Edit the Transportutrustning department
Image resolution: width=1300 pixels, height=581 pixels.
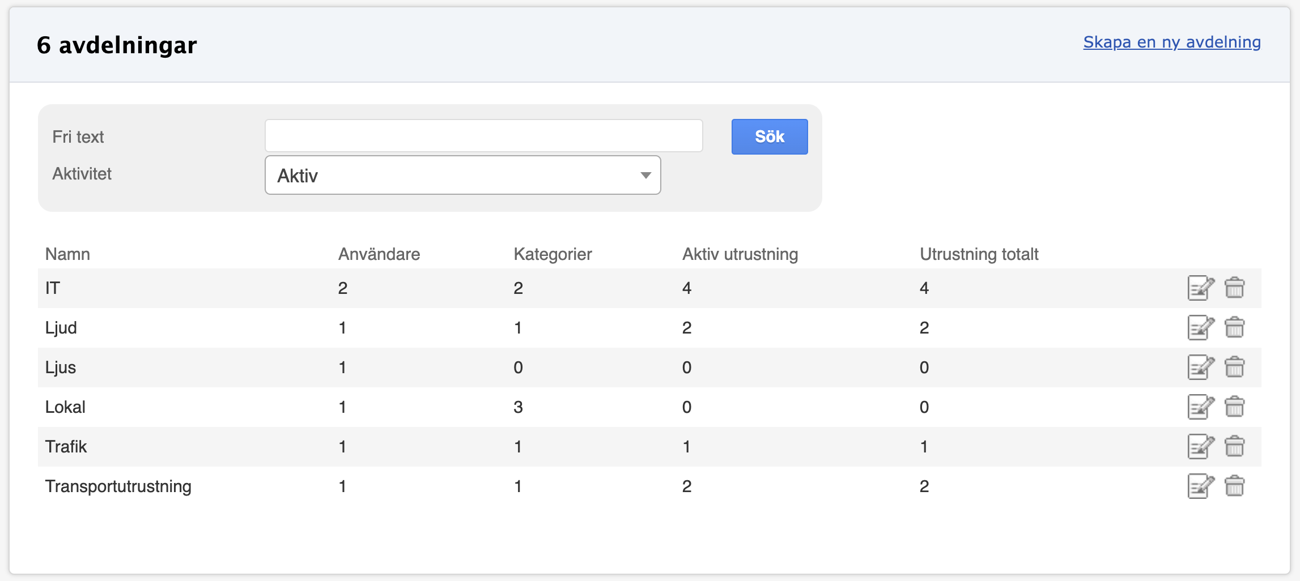(1200, 486)
